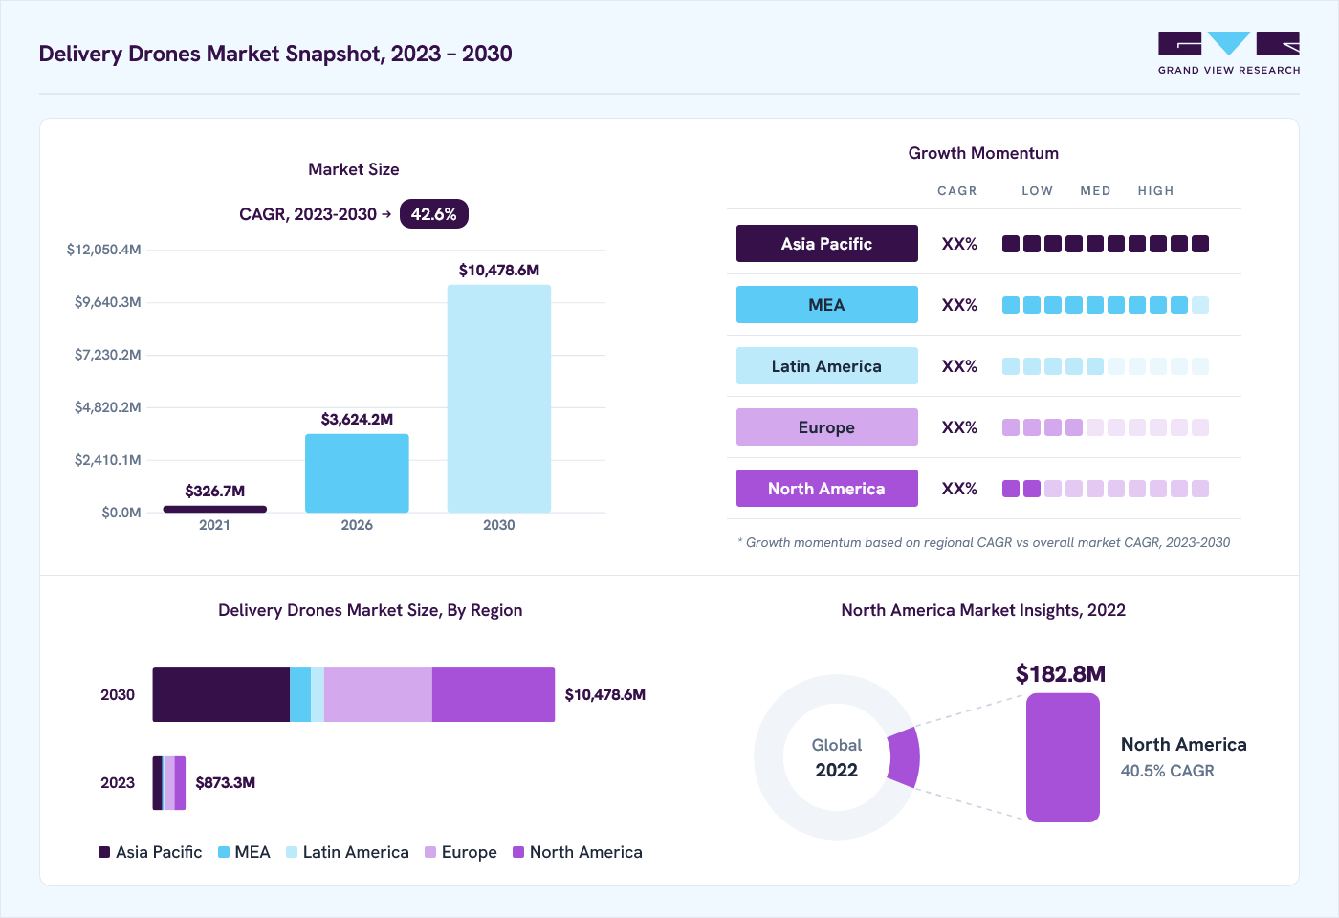Click the CAGR column header

957,191
